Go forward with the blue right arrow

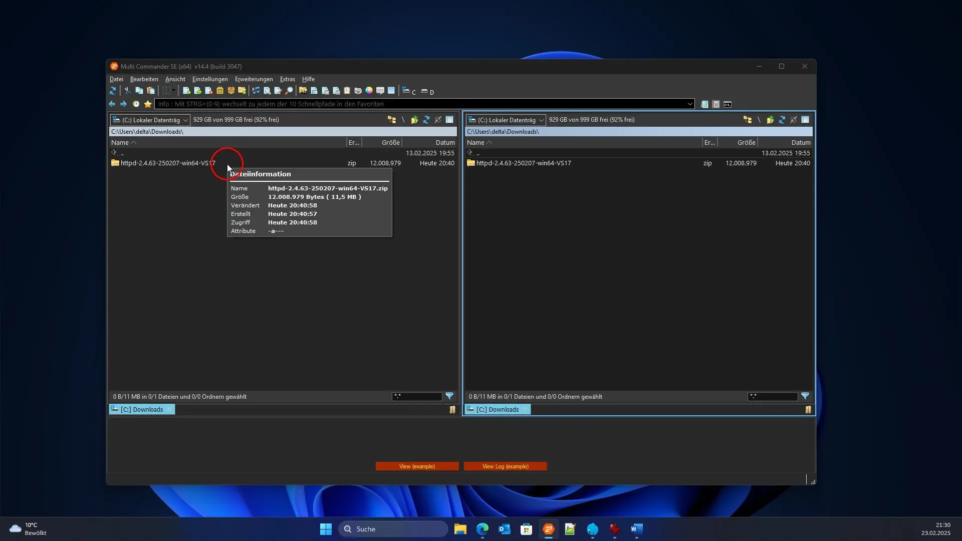click(123, 104)
